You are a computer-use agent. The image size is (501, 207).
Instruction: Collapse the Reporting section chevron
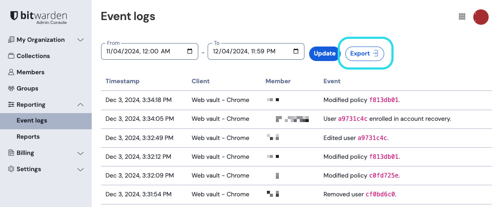pos(80,105)
